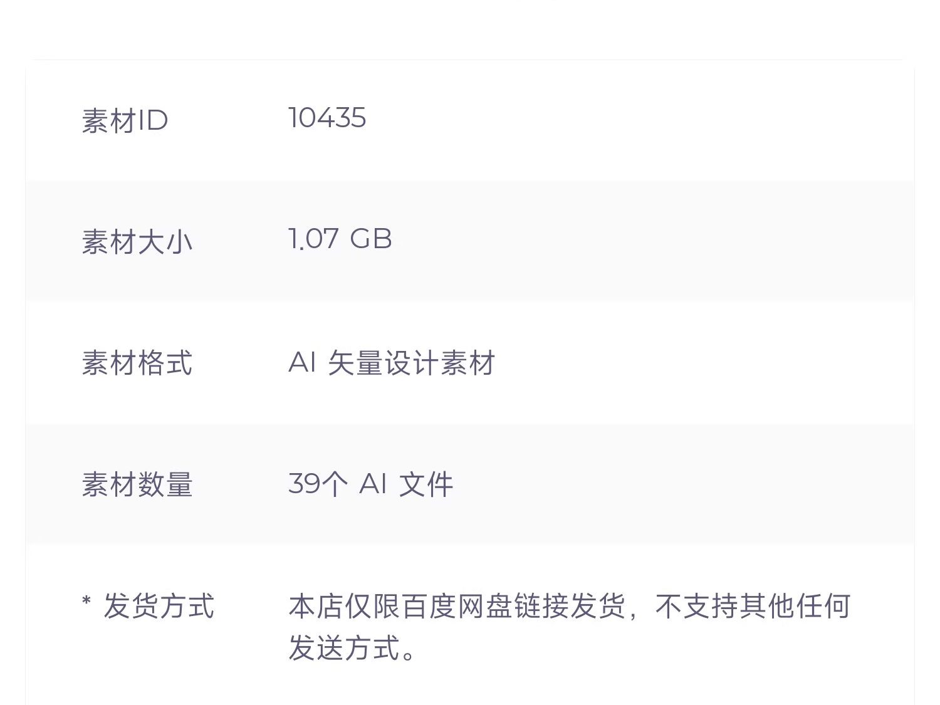Screen dimensions: 940x705
Task: Click the 素材数量 label
Action: point(137,484)
